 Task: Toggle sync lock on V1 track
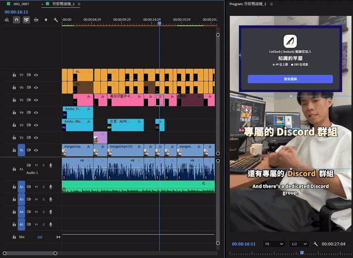pos(29,150)
